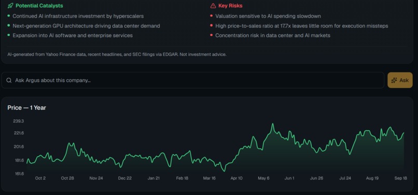418x195 pixels.
Task: Focus the 'Ask Argus about this company' input
Action: [193, 80]
